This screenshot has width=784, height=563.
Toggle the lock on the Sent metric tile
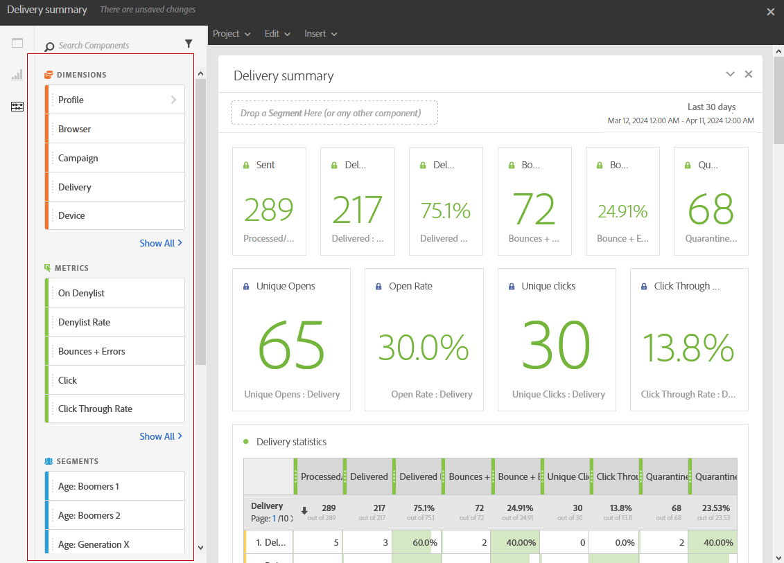pyautogui.click(x=247, y=165)
